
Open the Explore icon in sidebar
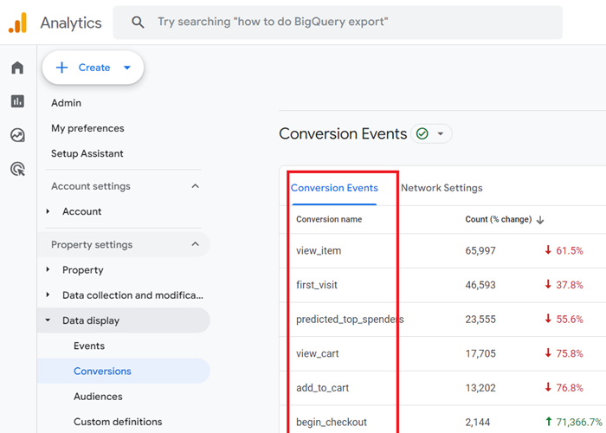pyautogui.click(x=17, y=135)
